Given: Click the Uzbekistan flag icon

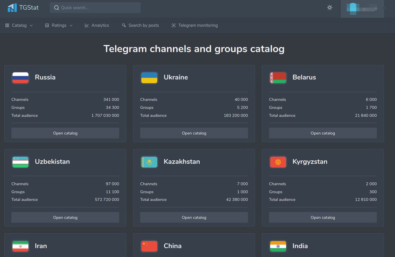Looking at the screenshot, I should [20, 162].
